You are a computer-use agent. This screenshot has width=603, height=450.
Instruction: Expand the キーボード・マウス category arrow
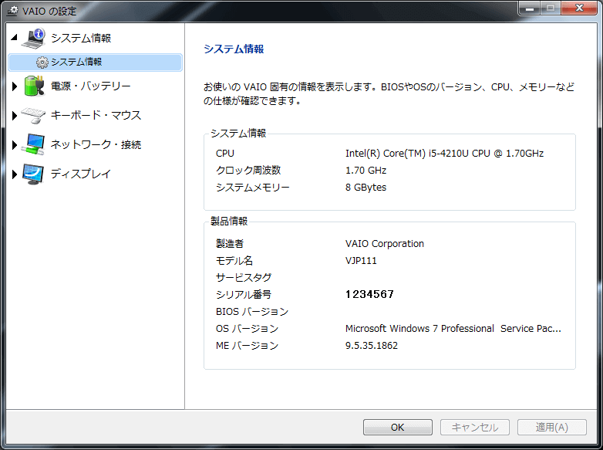point(15,116)
